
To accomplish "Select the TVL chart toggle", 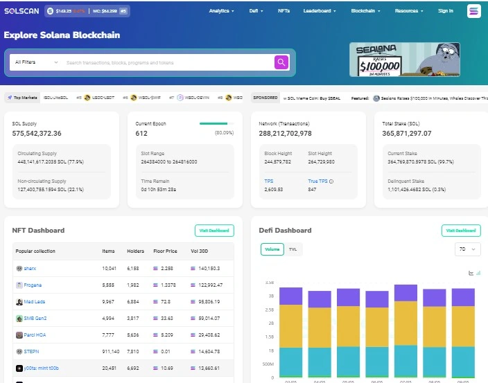I will click(293, 249).
